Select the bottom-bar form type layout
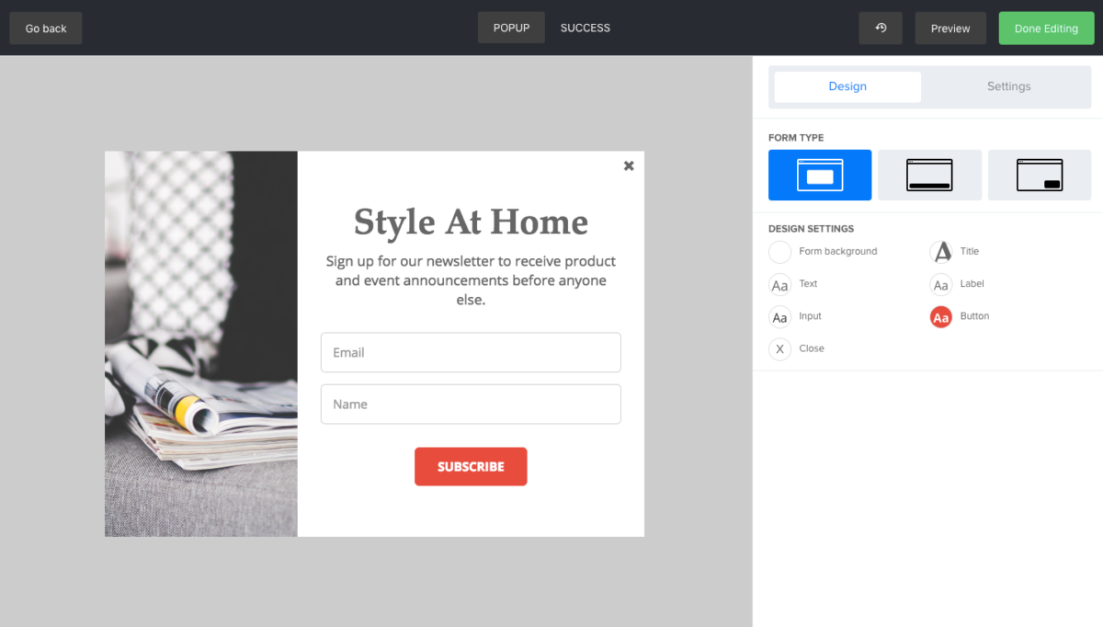The width and height of the screenshot is (1103, 627). point(929,175)
